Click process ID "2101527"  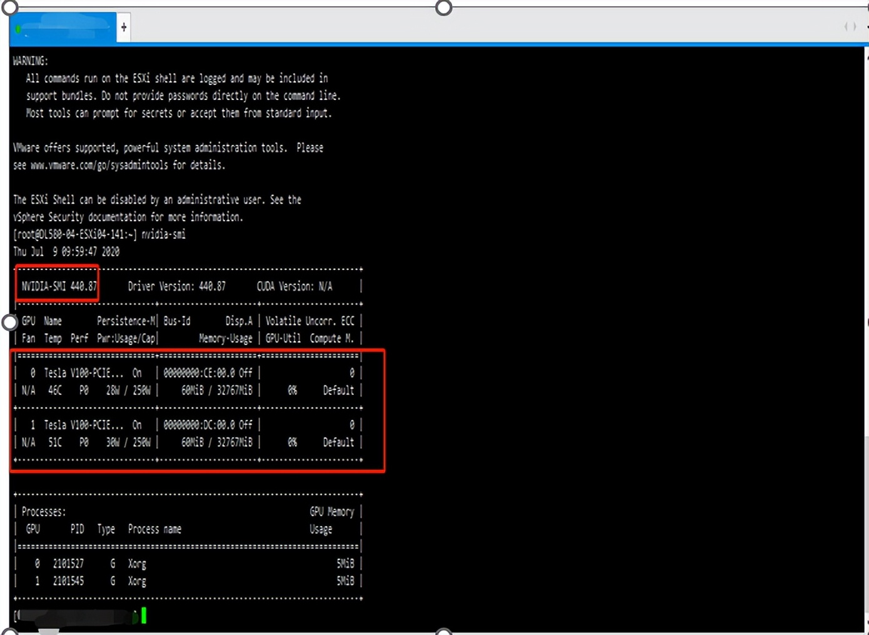click(x=68, y=564)
